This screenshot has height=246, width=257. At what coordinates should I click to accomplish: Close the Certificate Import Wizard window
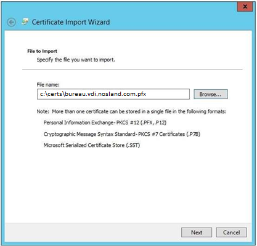(x=245, y=7)
